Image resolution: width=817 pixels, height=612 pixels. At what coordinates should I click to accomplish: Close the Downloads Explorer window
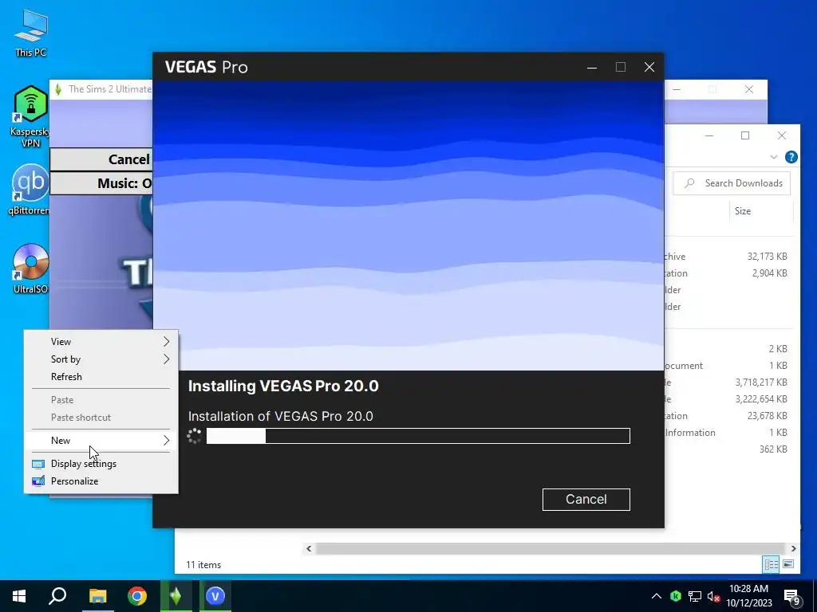pyautogui.click(x=782, y=135)
